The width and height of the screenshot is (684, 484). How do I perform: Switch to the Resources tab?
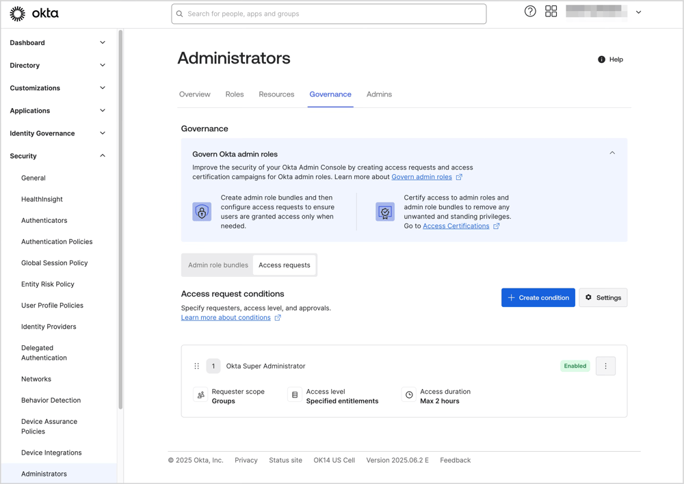(x=276, y=94)
